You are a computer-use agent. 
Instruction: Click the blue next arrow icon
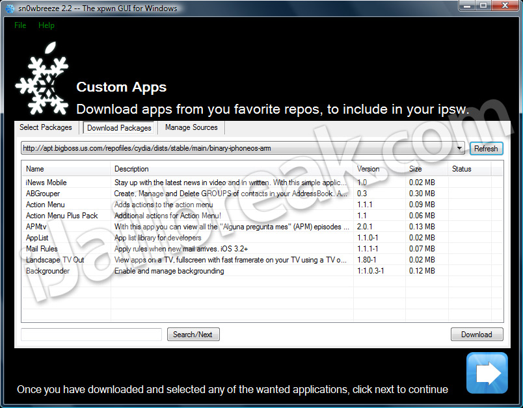click(487, 373)
